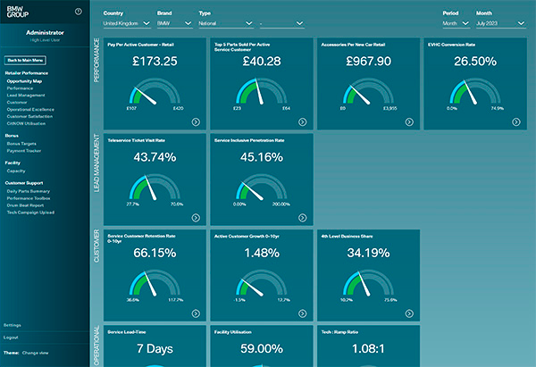Open details arrow on Service Inclusive Penetration card
The height and width of the screenshot is (367, 536).
click(x=303, y=218)
